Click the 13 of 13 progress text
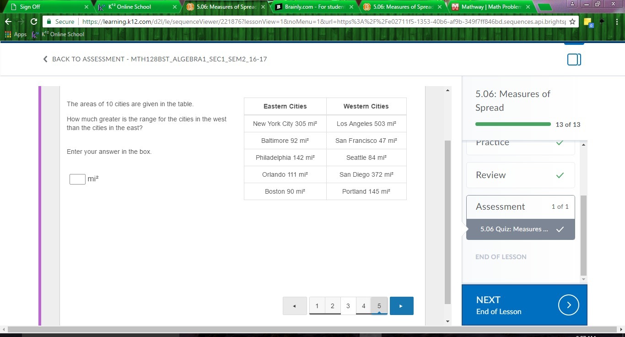This screenshot has height=337, width=625. 568,125
